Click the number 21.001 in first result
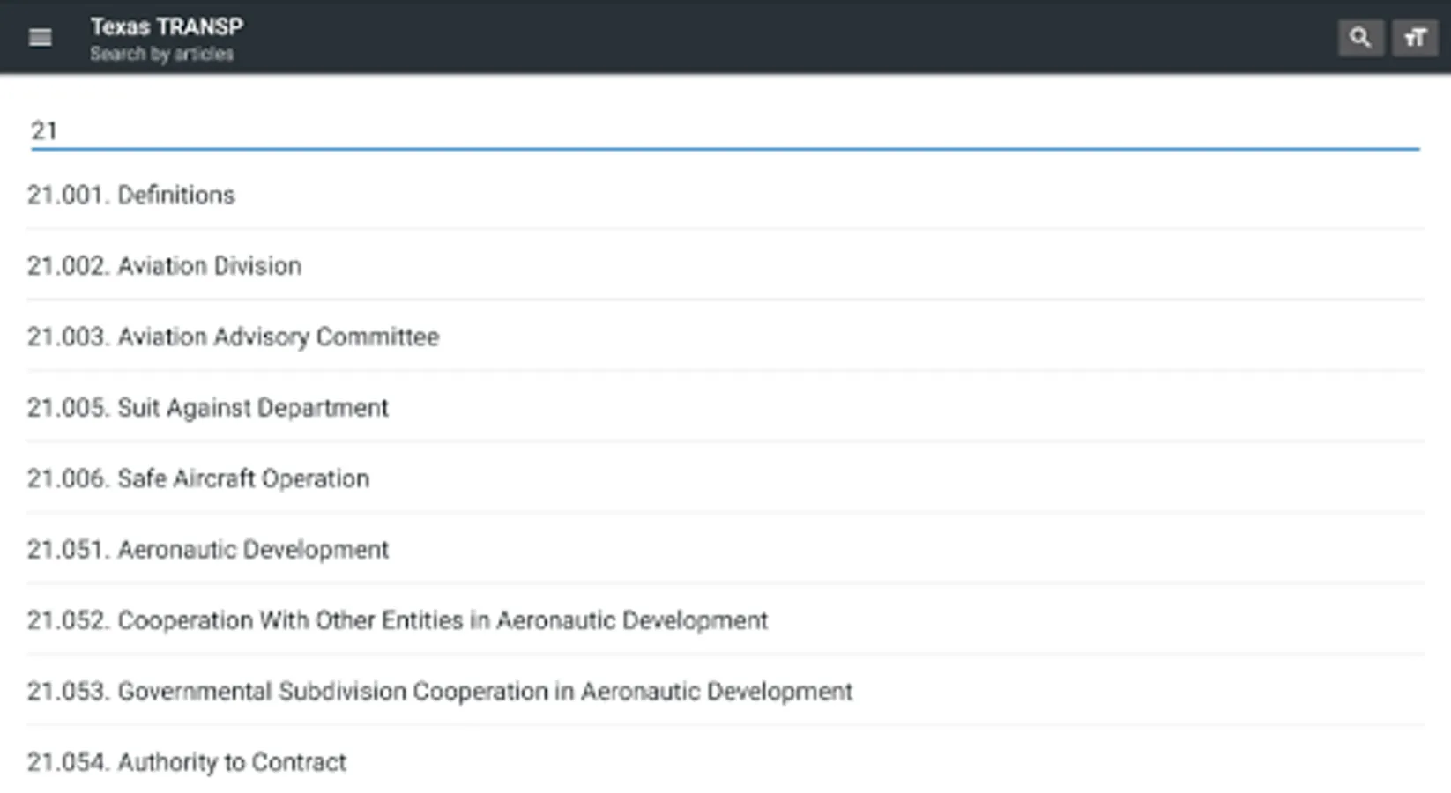The height and width of the screenshot is (793, 1451). (68, 195)
